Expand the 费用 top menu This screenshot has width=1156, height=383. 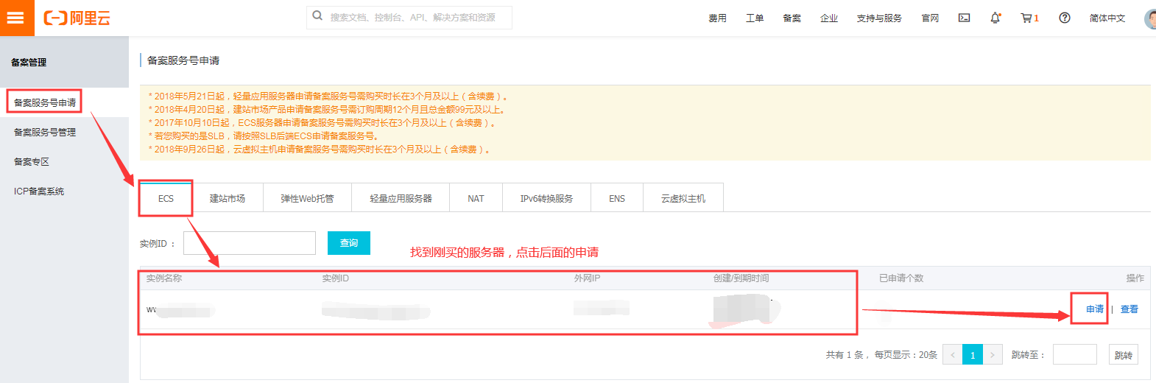[717, 18]
